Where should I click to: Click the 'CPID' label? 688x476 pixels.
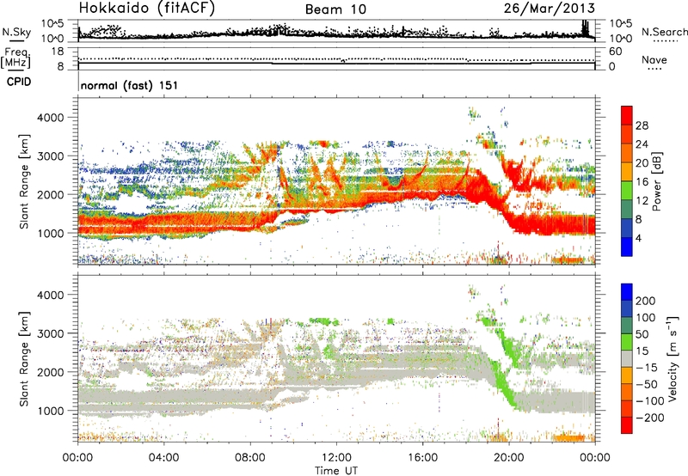point(18,82)
